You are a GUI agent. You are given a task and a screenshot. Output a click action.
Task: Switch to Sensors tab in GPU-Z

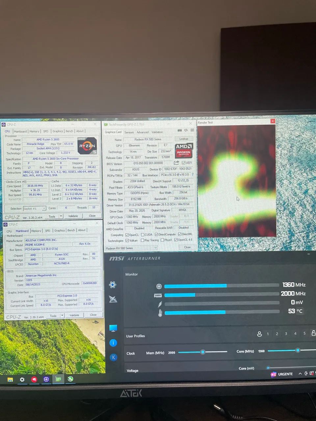[x=129, y=132]
